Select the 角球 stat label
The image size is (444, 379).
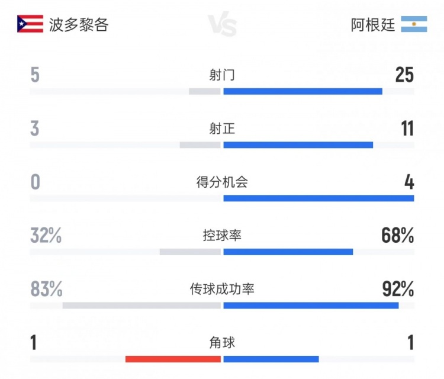tap(222, 342)
